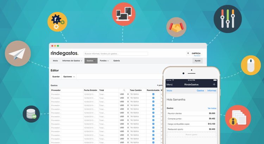
Task: Click the dark database icon
Action: point(31,114)
